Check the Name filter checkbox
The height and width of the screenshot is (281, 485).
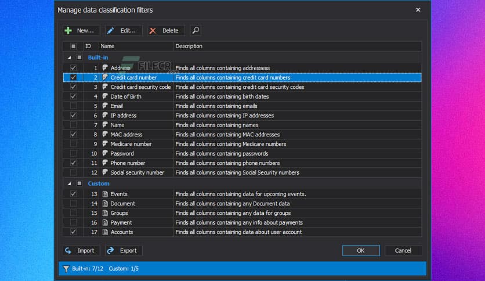coord(73,125)
